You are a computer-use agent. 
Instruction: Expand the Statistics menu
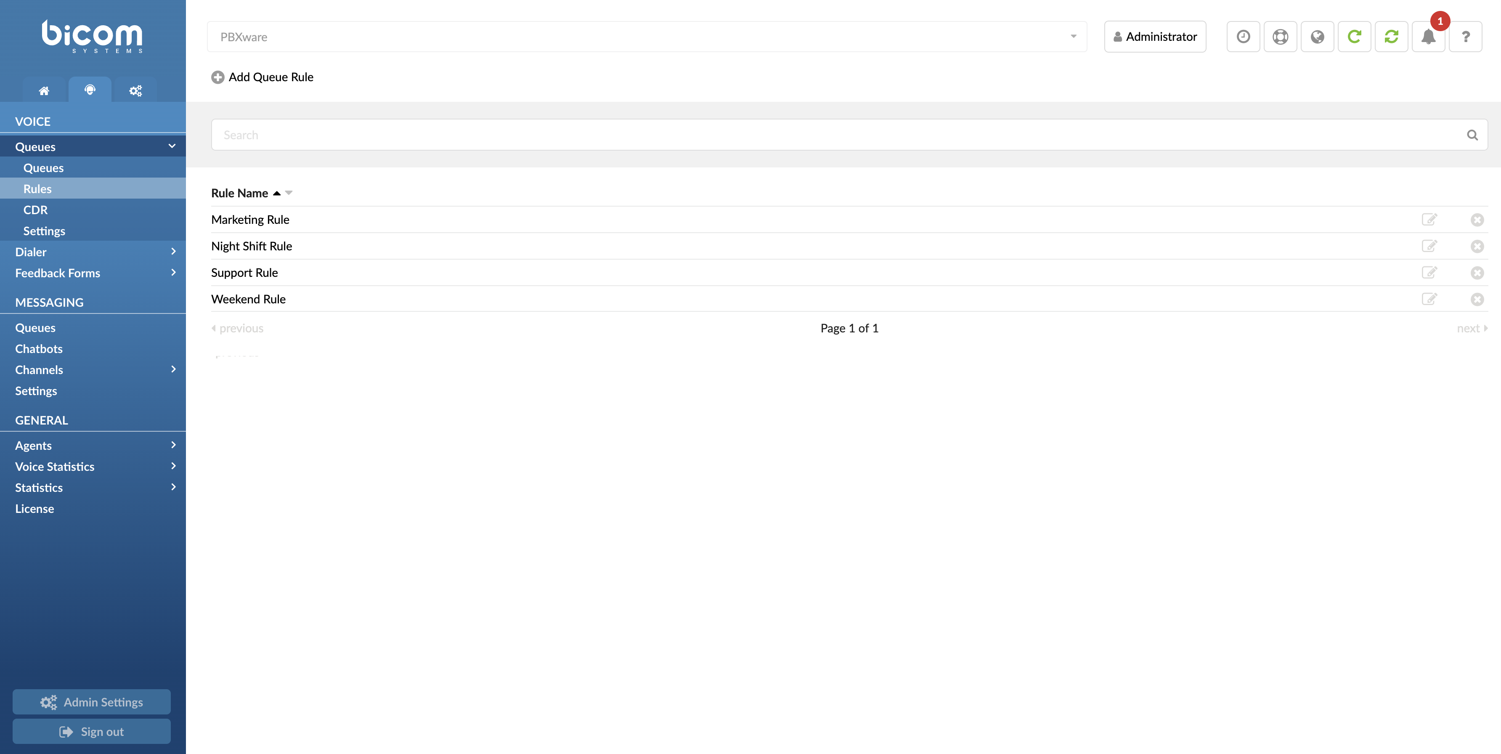[x=173, y=487]
